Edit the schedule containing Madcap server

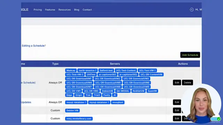coord(177,83)
